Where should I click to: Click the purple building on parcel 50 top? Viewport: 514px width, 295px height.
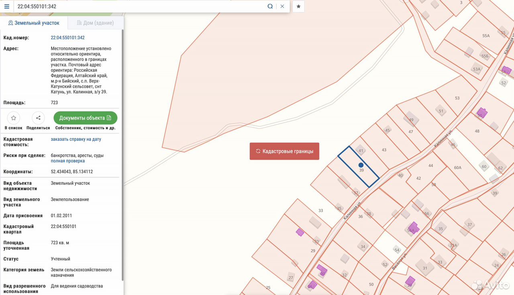click(x=482, y=113)
